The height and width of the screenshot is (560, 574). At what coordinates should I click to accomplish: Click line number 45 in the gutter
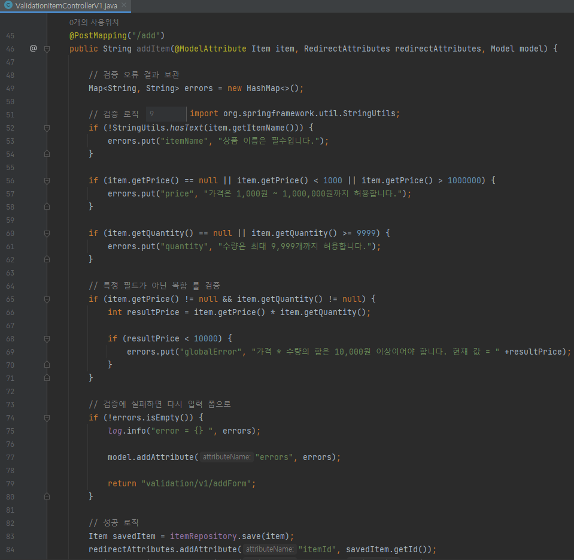tap(10, 36)
